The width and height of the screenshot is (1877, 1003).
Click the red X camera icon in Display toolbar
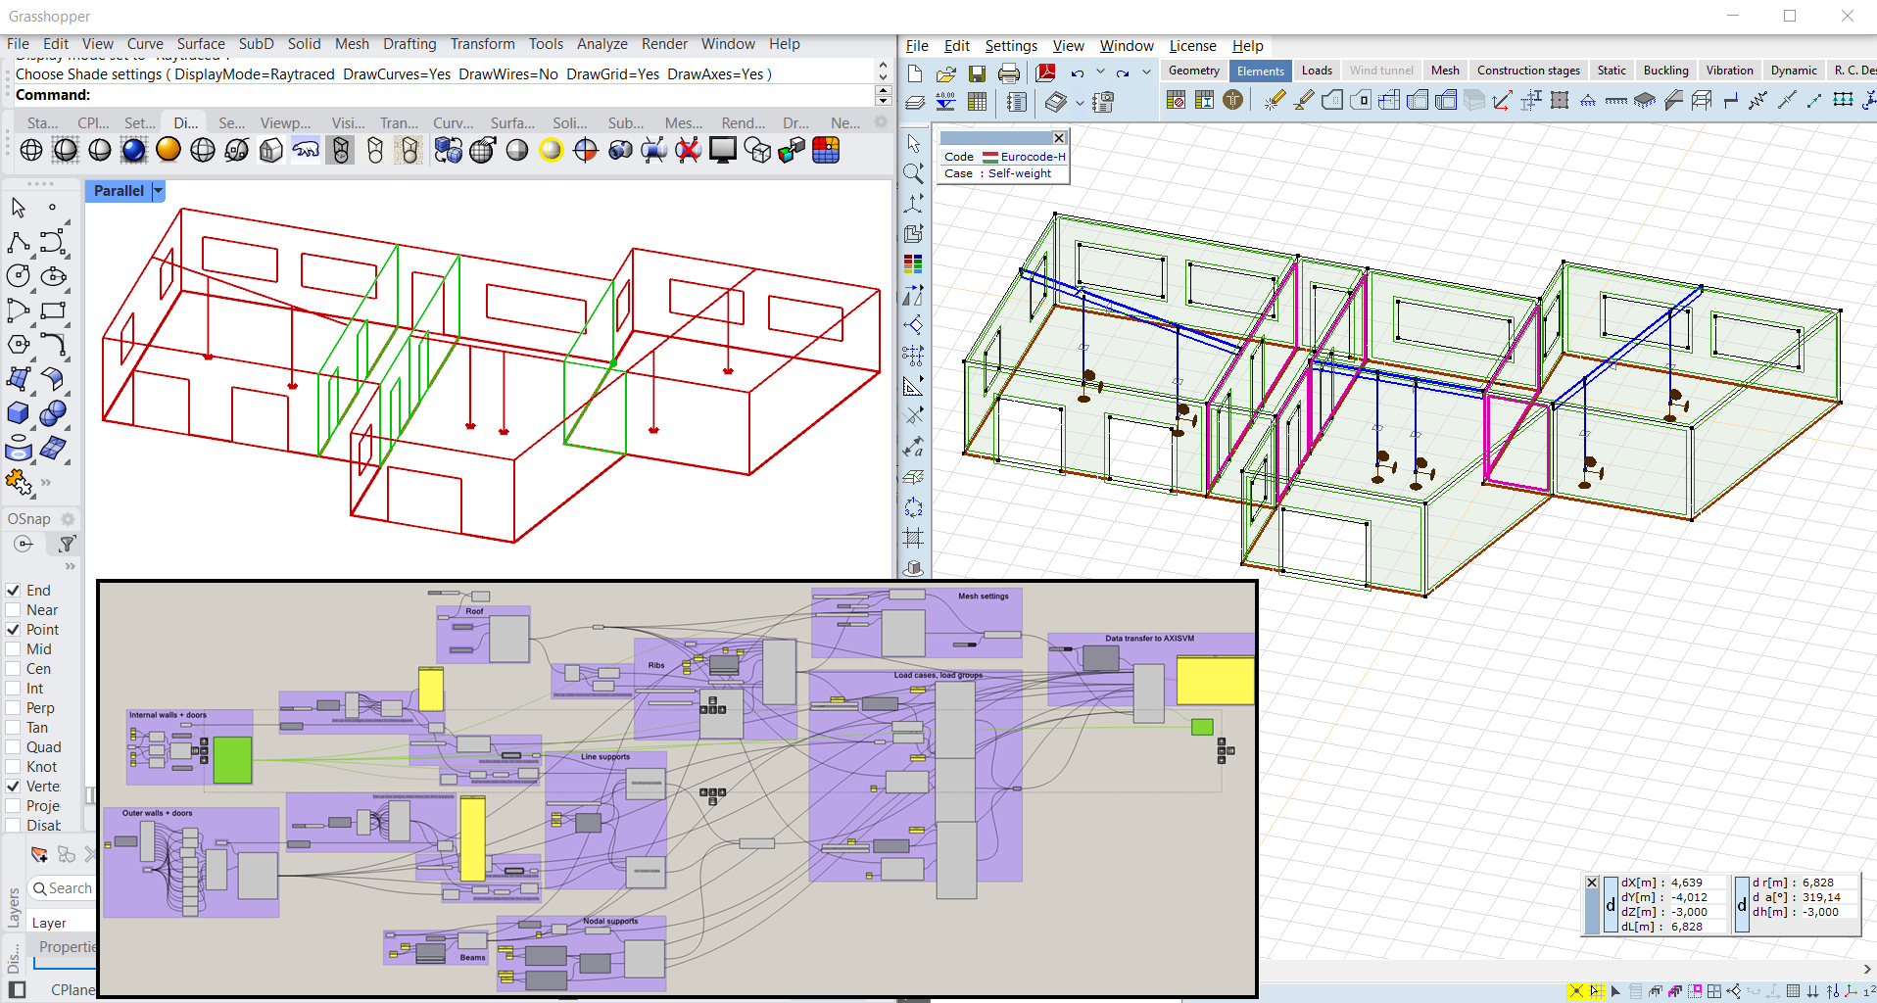coord(689,150)
